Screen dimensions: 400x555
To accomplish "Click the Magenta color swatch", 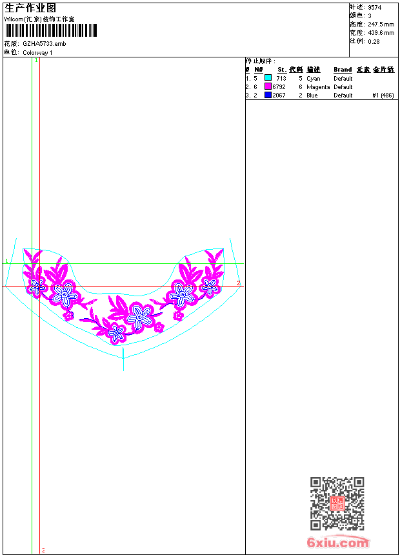I will (268, 86).
